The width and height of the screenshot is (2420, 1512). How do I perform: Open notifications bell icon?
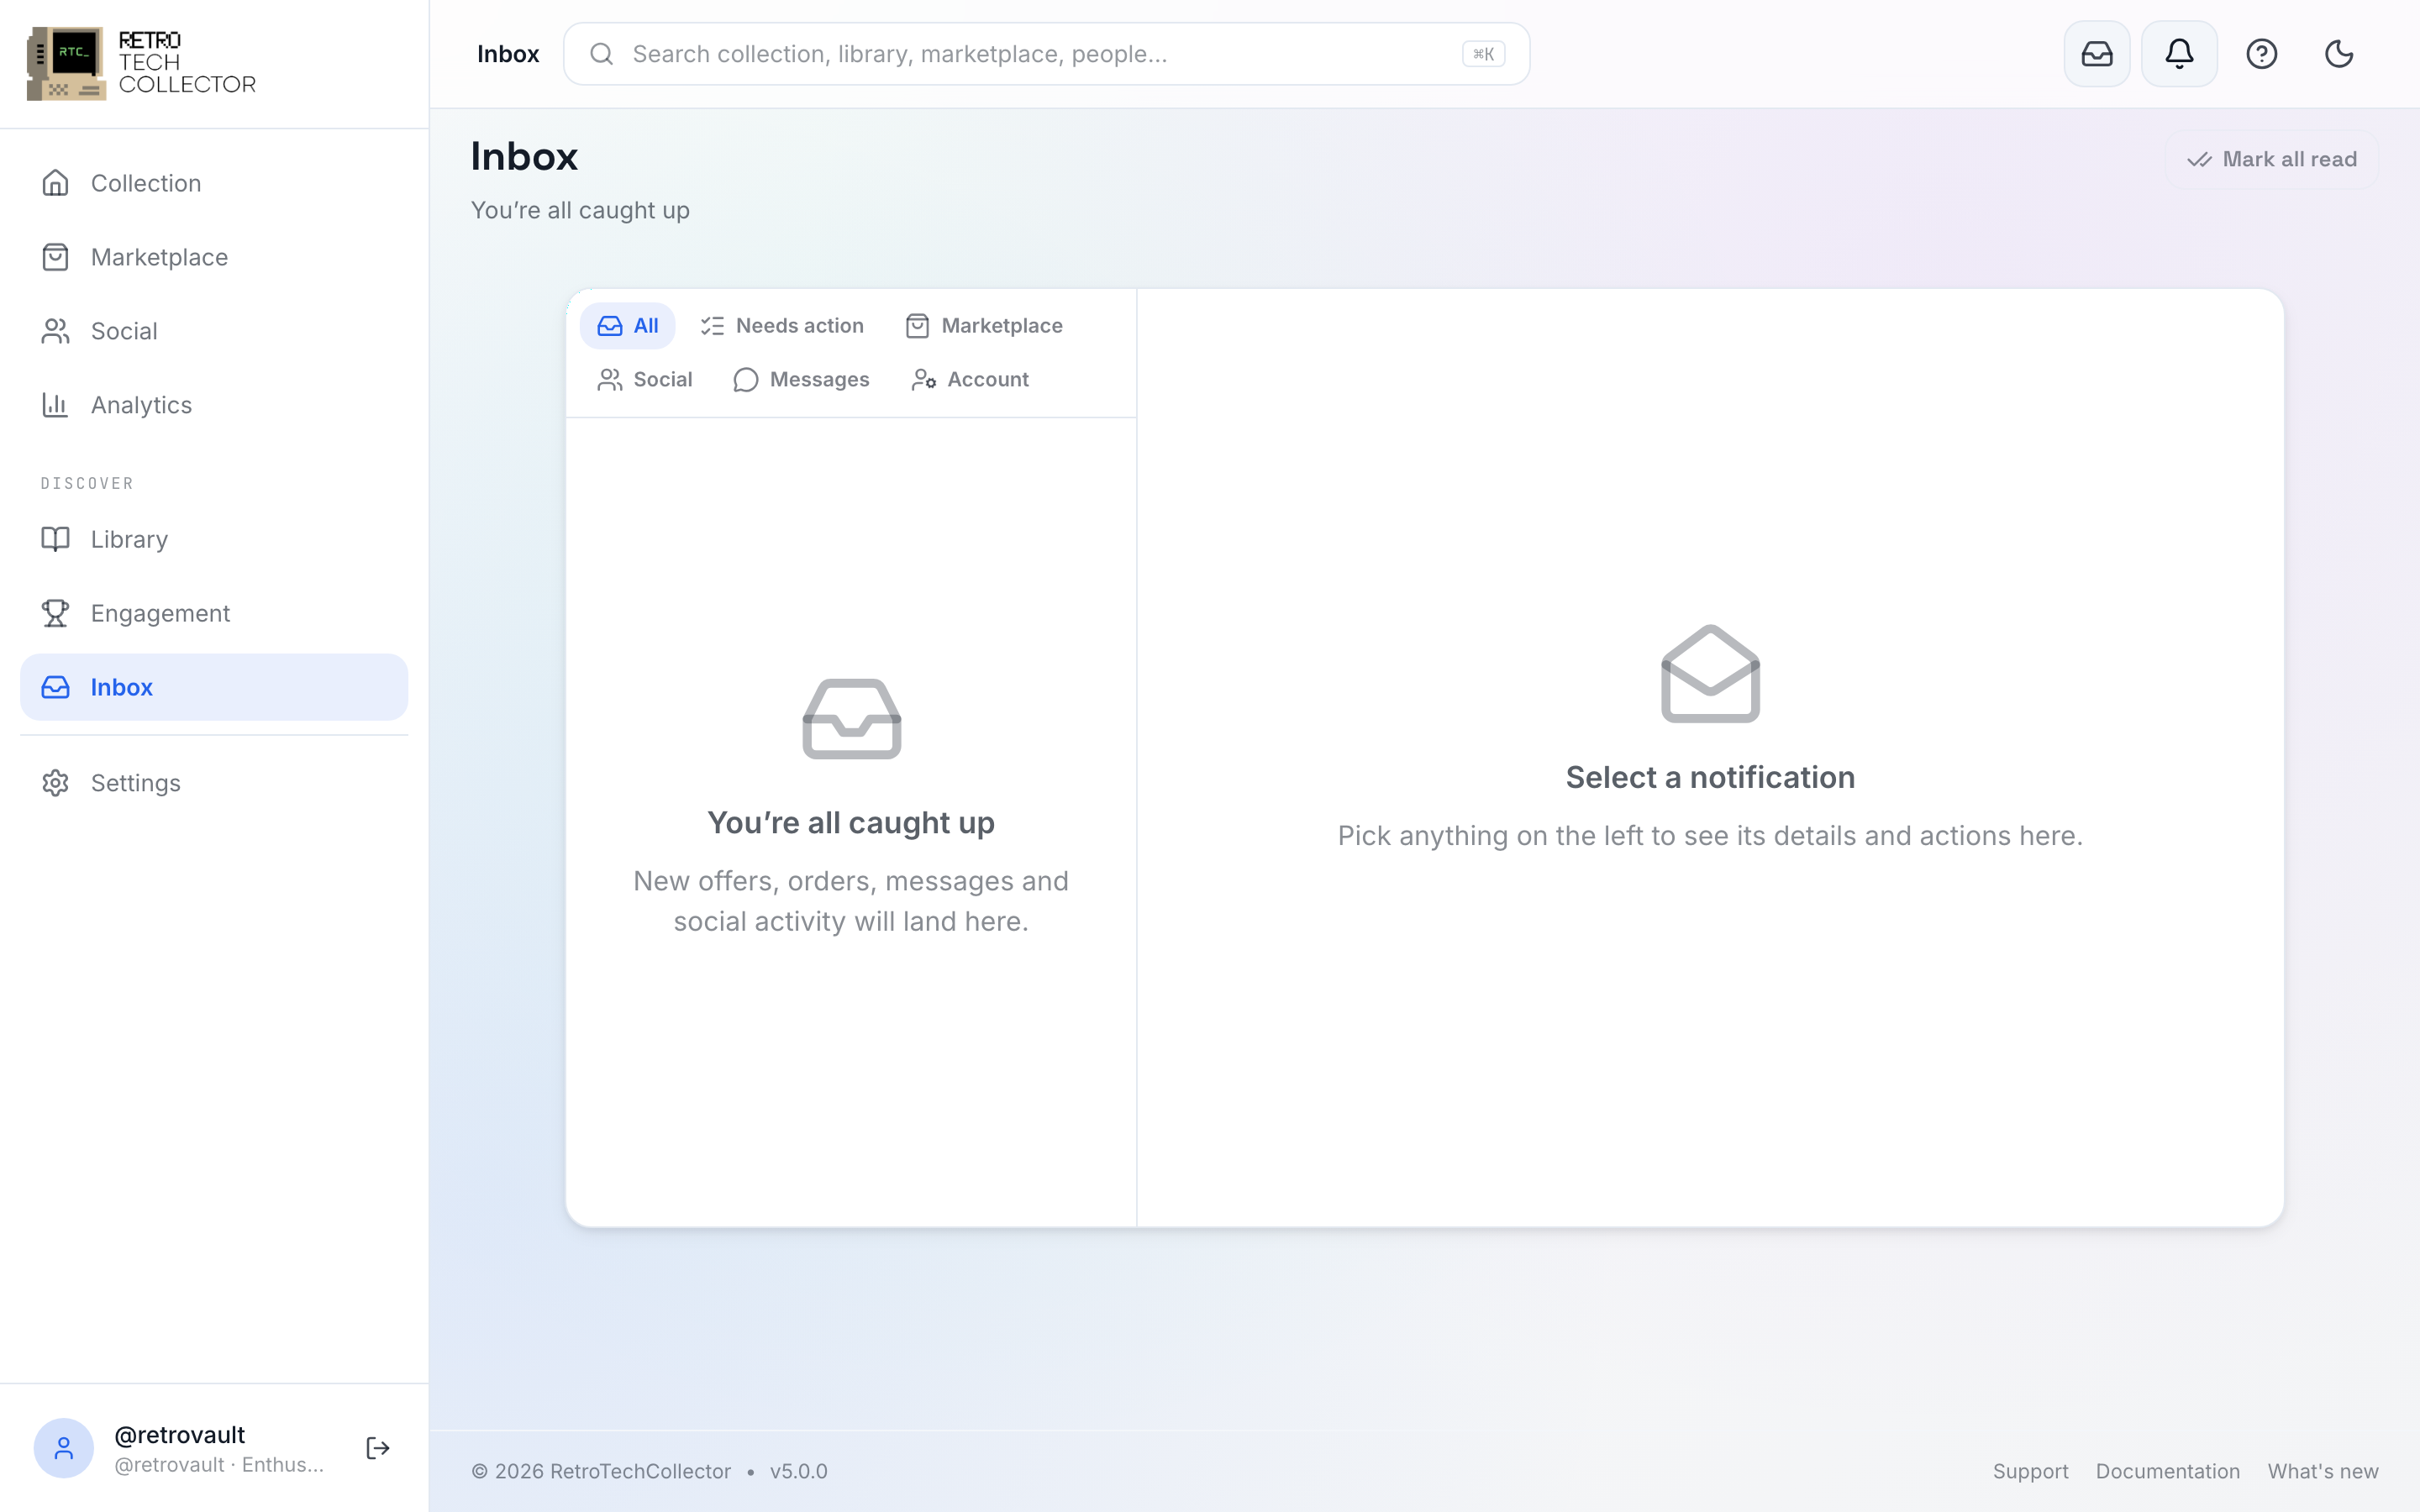point(2179,54)
